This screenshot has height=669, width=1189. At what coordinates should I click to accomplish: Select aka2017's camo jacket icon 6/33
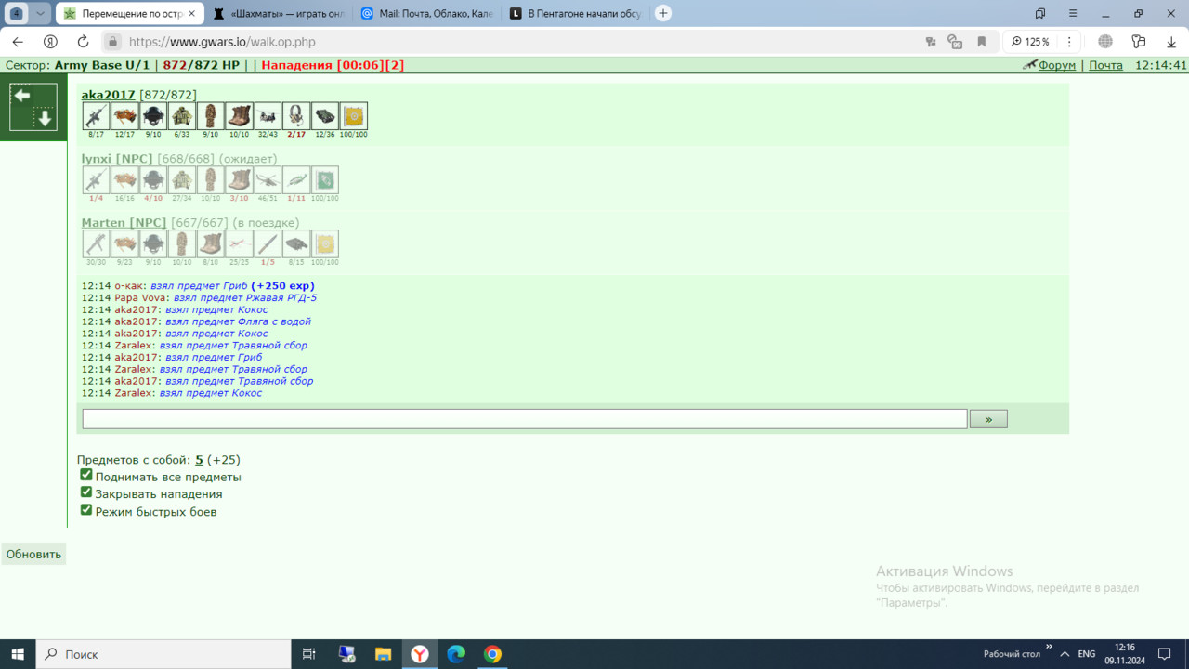[182, 116]
